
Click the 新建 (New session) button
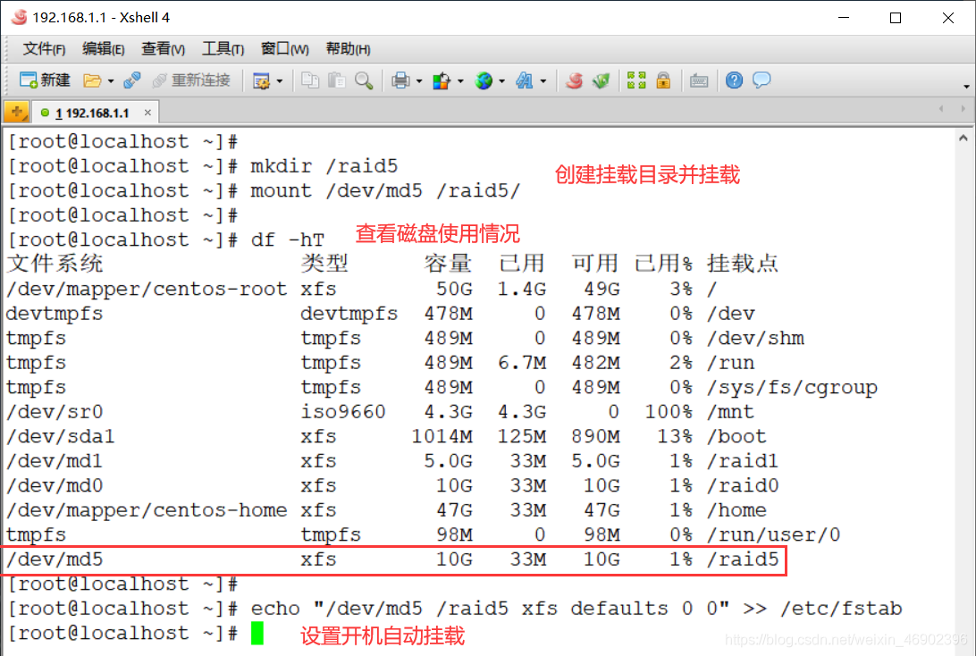tap(45, 80)
